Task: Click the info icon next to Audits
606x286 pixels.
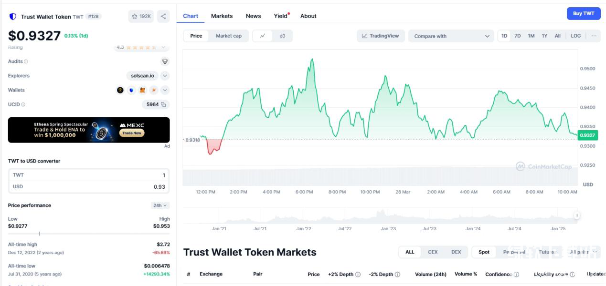Action: [26, 61]
